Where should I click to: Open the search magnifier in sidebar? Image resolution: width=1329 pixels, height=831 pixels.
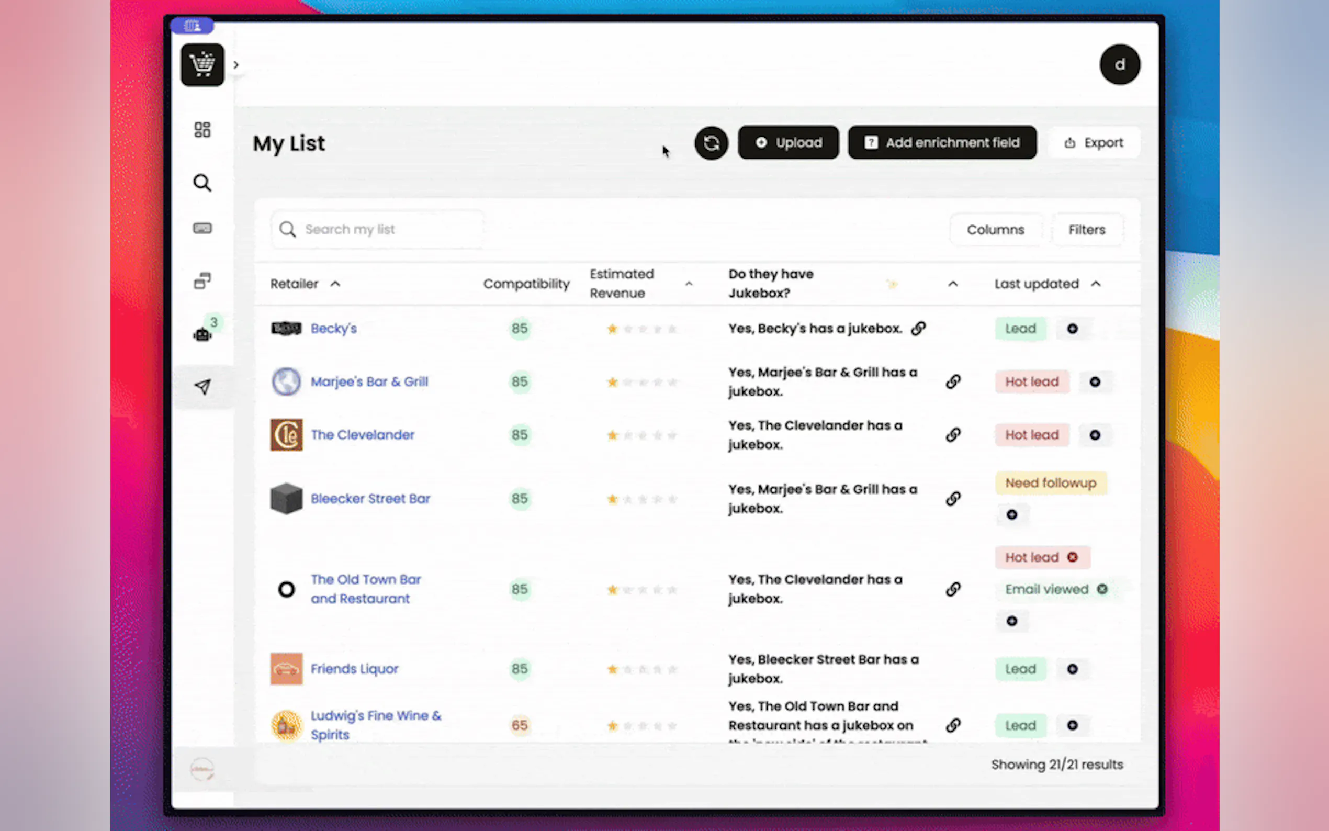coord(202,183)
